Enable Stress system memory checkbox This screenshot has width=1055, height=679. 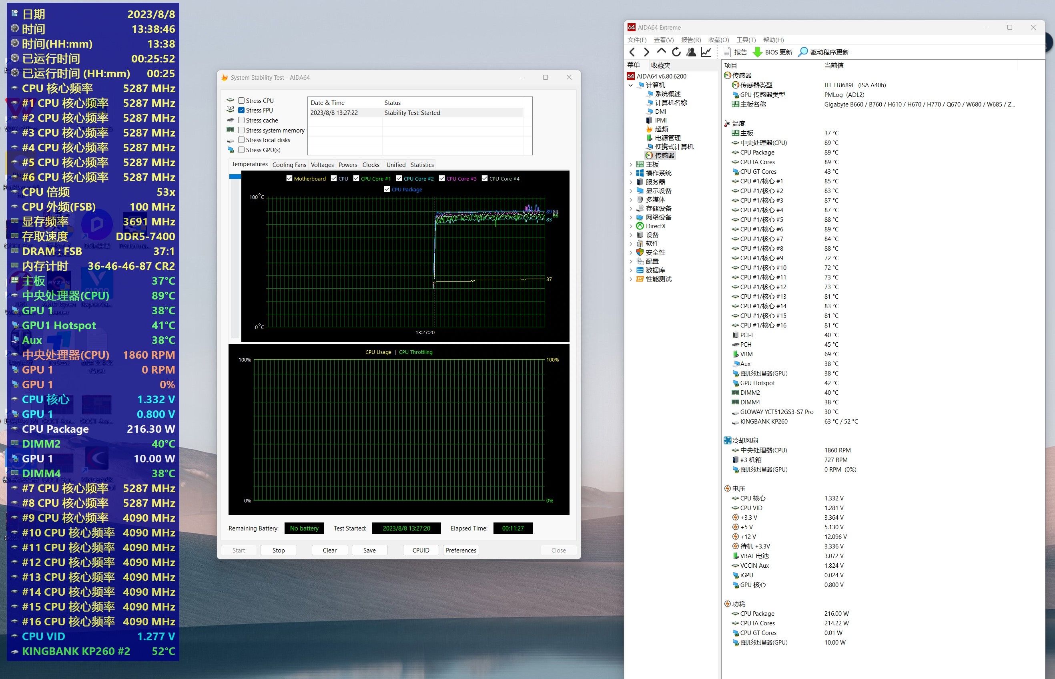coord(241,131)
